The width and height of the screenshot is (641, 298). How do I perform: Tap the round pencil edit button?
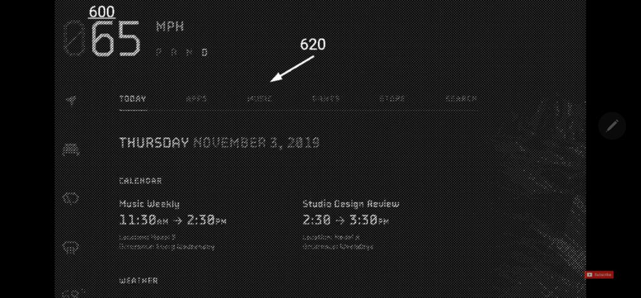[x=612, y=126]
